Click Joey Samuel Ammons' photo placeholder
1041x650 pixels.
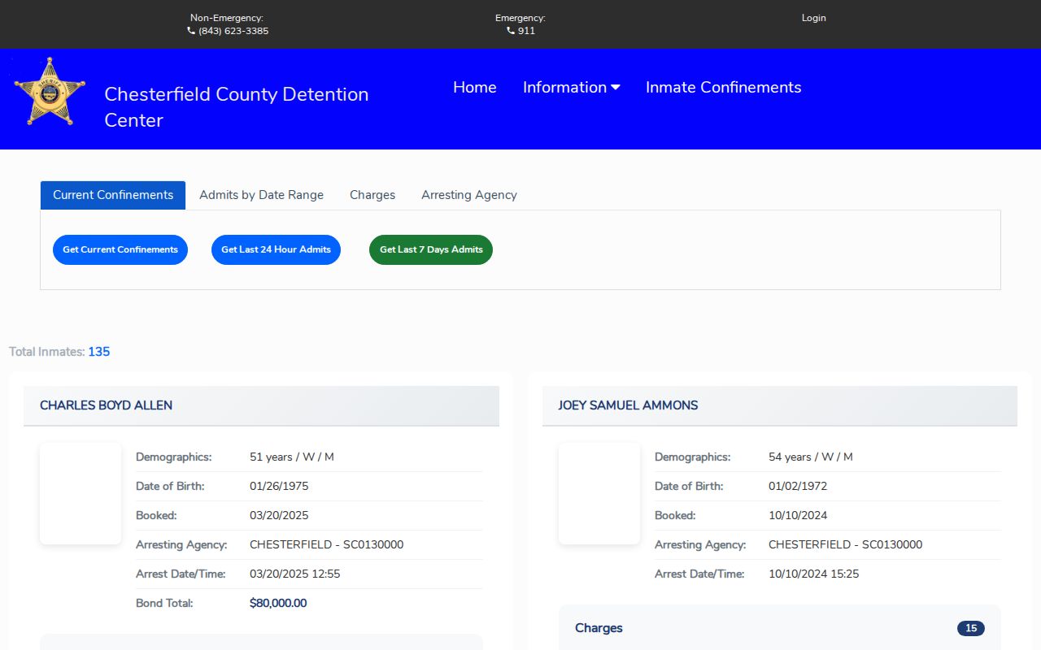pyautogui.click(x=599, y=493)
